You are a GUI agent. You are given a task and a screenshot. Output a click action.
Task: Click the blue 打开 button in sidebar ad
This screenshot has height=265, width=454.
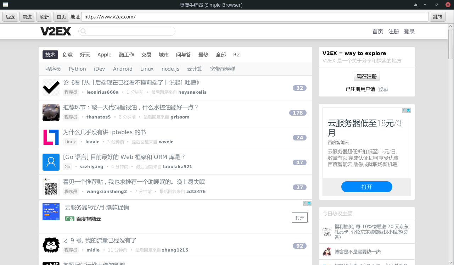366,187
